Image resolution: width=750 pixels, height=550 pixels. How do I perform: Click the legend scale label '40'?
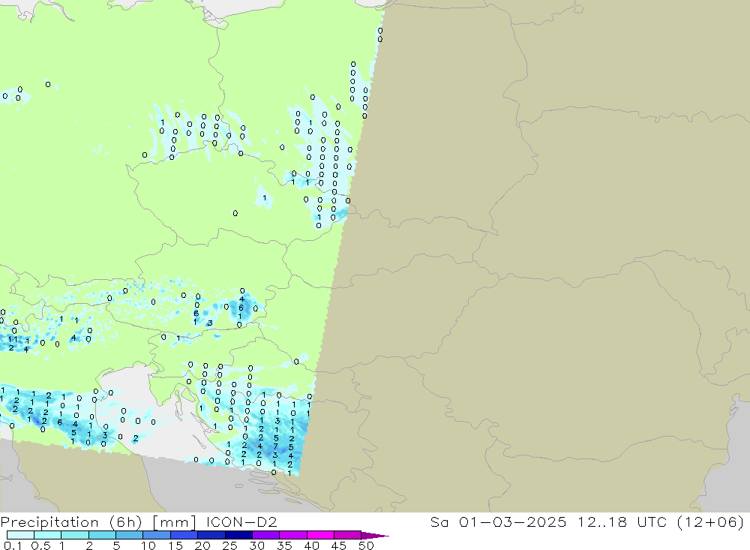click(x=311, y=545)
